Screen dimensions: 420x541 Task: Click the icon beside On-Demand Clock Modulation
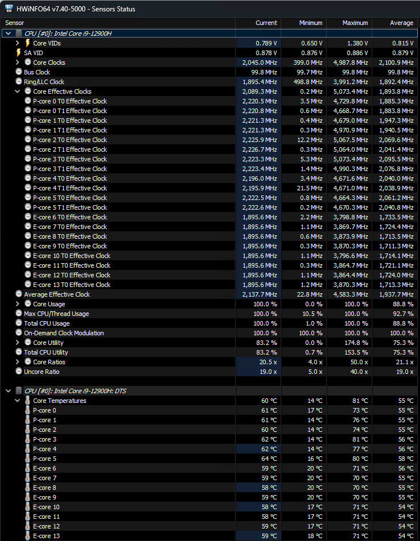click(x=19, y=332)
